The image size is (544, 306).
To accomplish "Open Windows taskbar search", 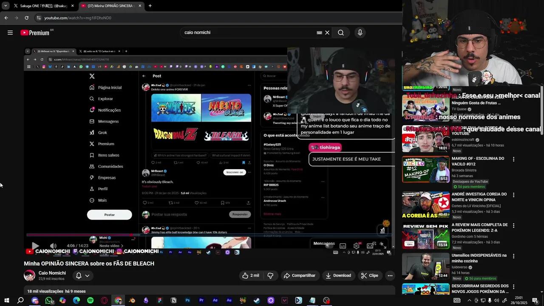I will [x=20, y=300].
